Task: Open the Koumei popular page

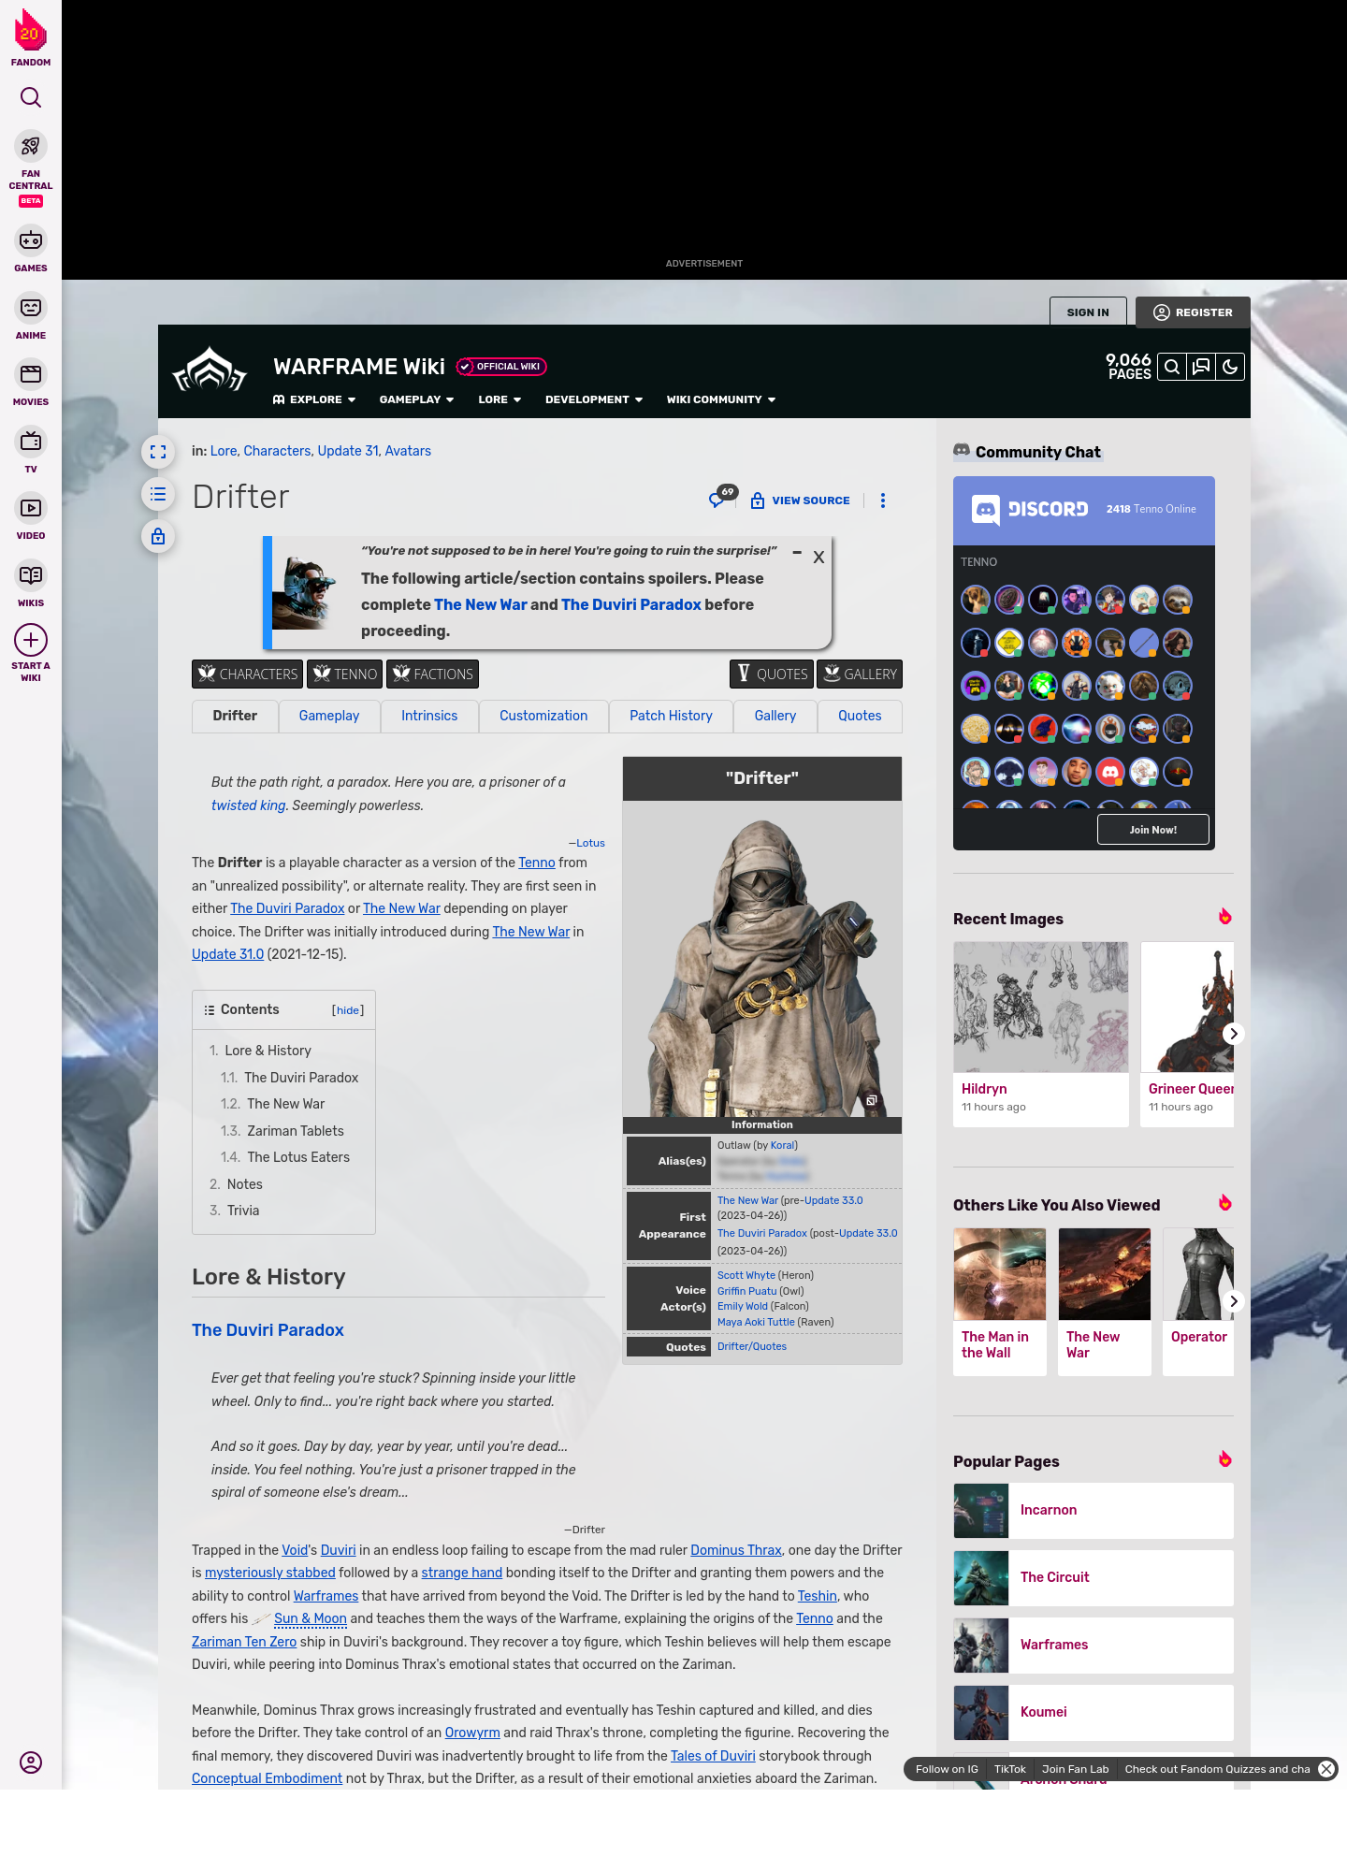Action: click(x=1094, y=1712)
